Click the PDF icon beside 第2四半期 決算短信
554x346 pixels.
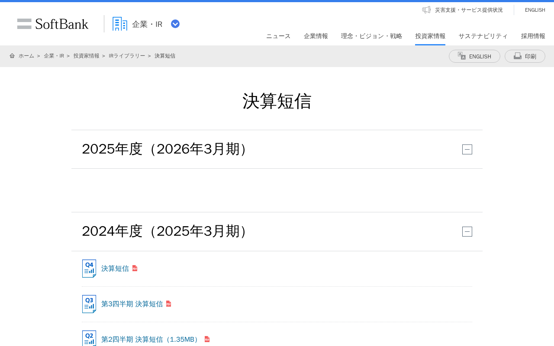click(207, 339)
